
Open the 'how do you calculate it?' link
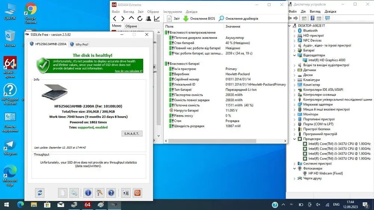tap(128, 71)
